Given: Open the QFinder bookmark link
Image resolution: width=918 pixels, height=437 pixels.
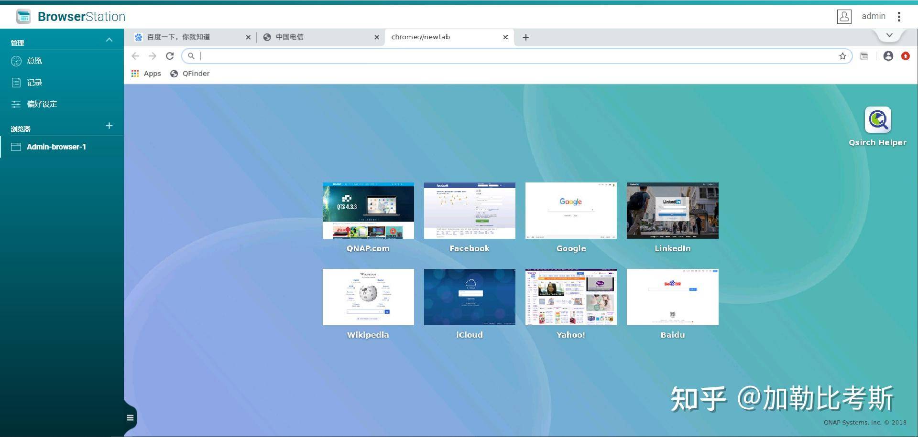Looking at the screenshot, I should tap(190, 74).
